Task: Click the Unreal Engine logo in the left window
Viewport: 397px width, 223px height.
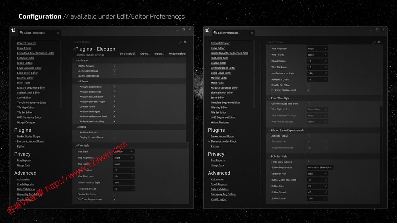Action: [x=13, y=30]
